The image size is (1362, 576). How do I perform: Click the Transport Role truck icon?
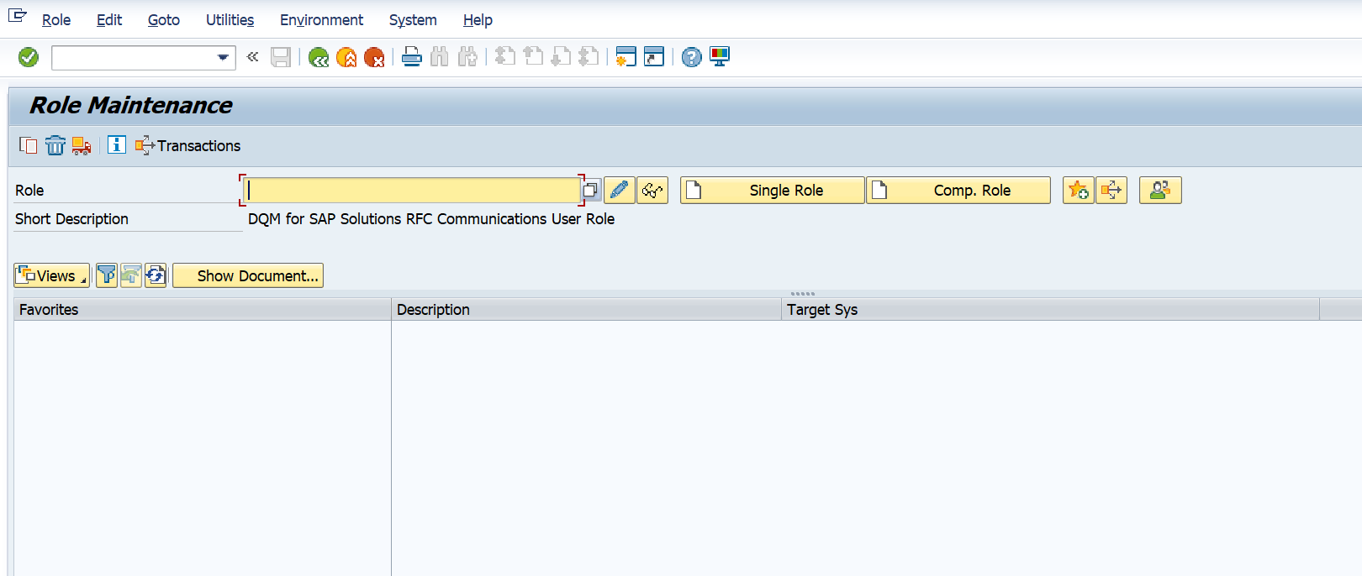click(x=82, y=145)
